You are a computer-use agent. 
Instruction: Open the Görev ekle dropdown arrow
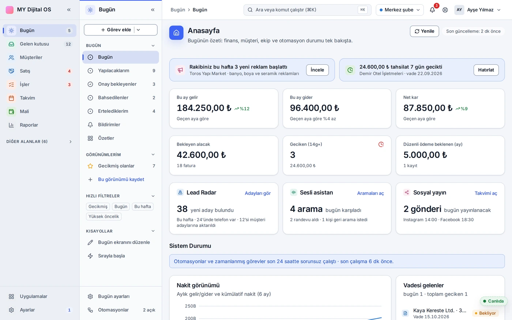138,30
